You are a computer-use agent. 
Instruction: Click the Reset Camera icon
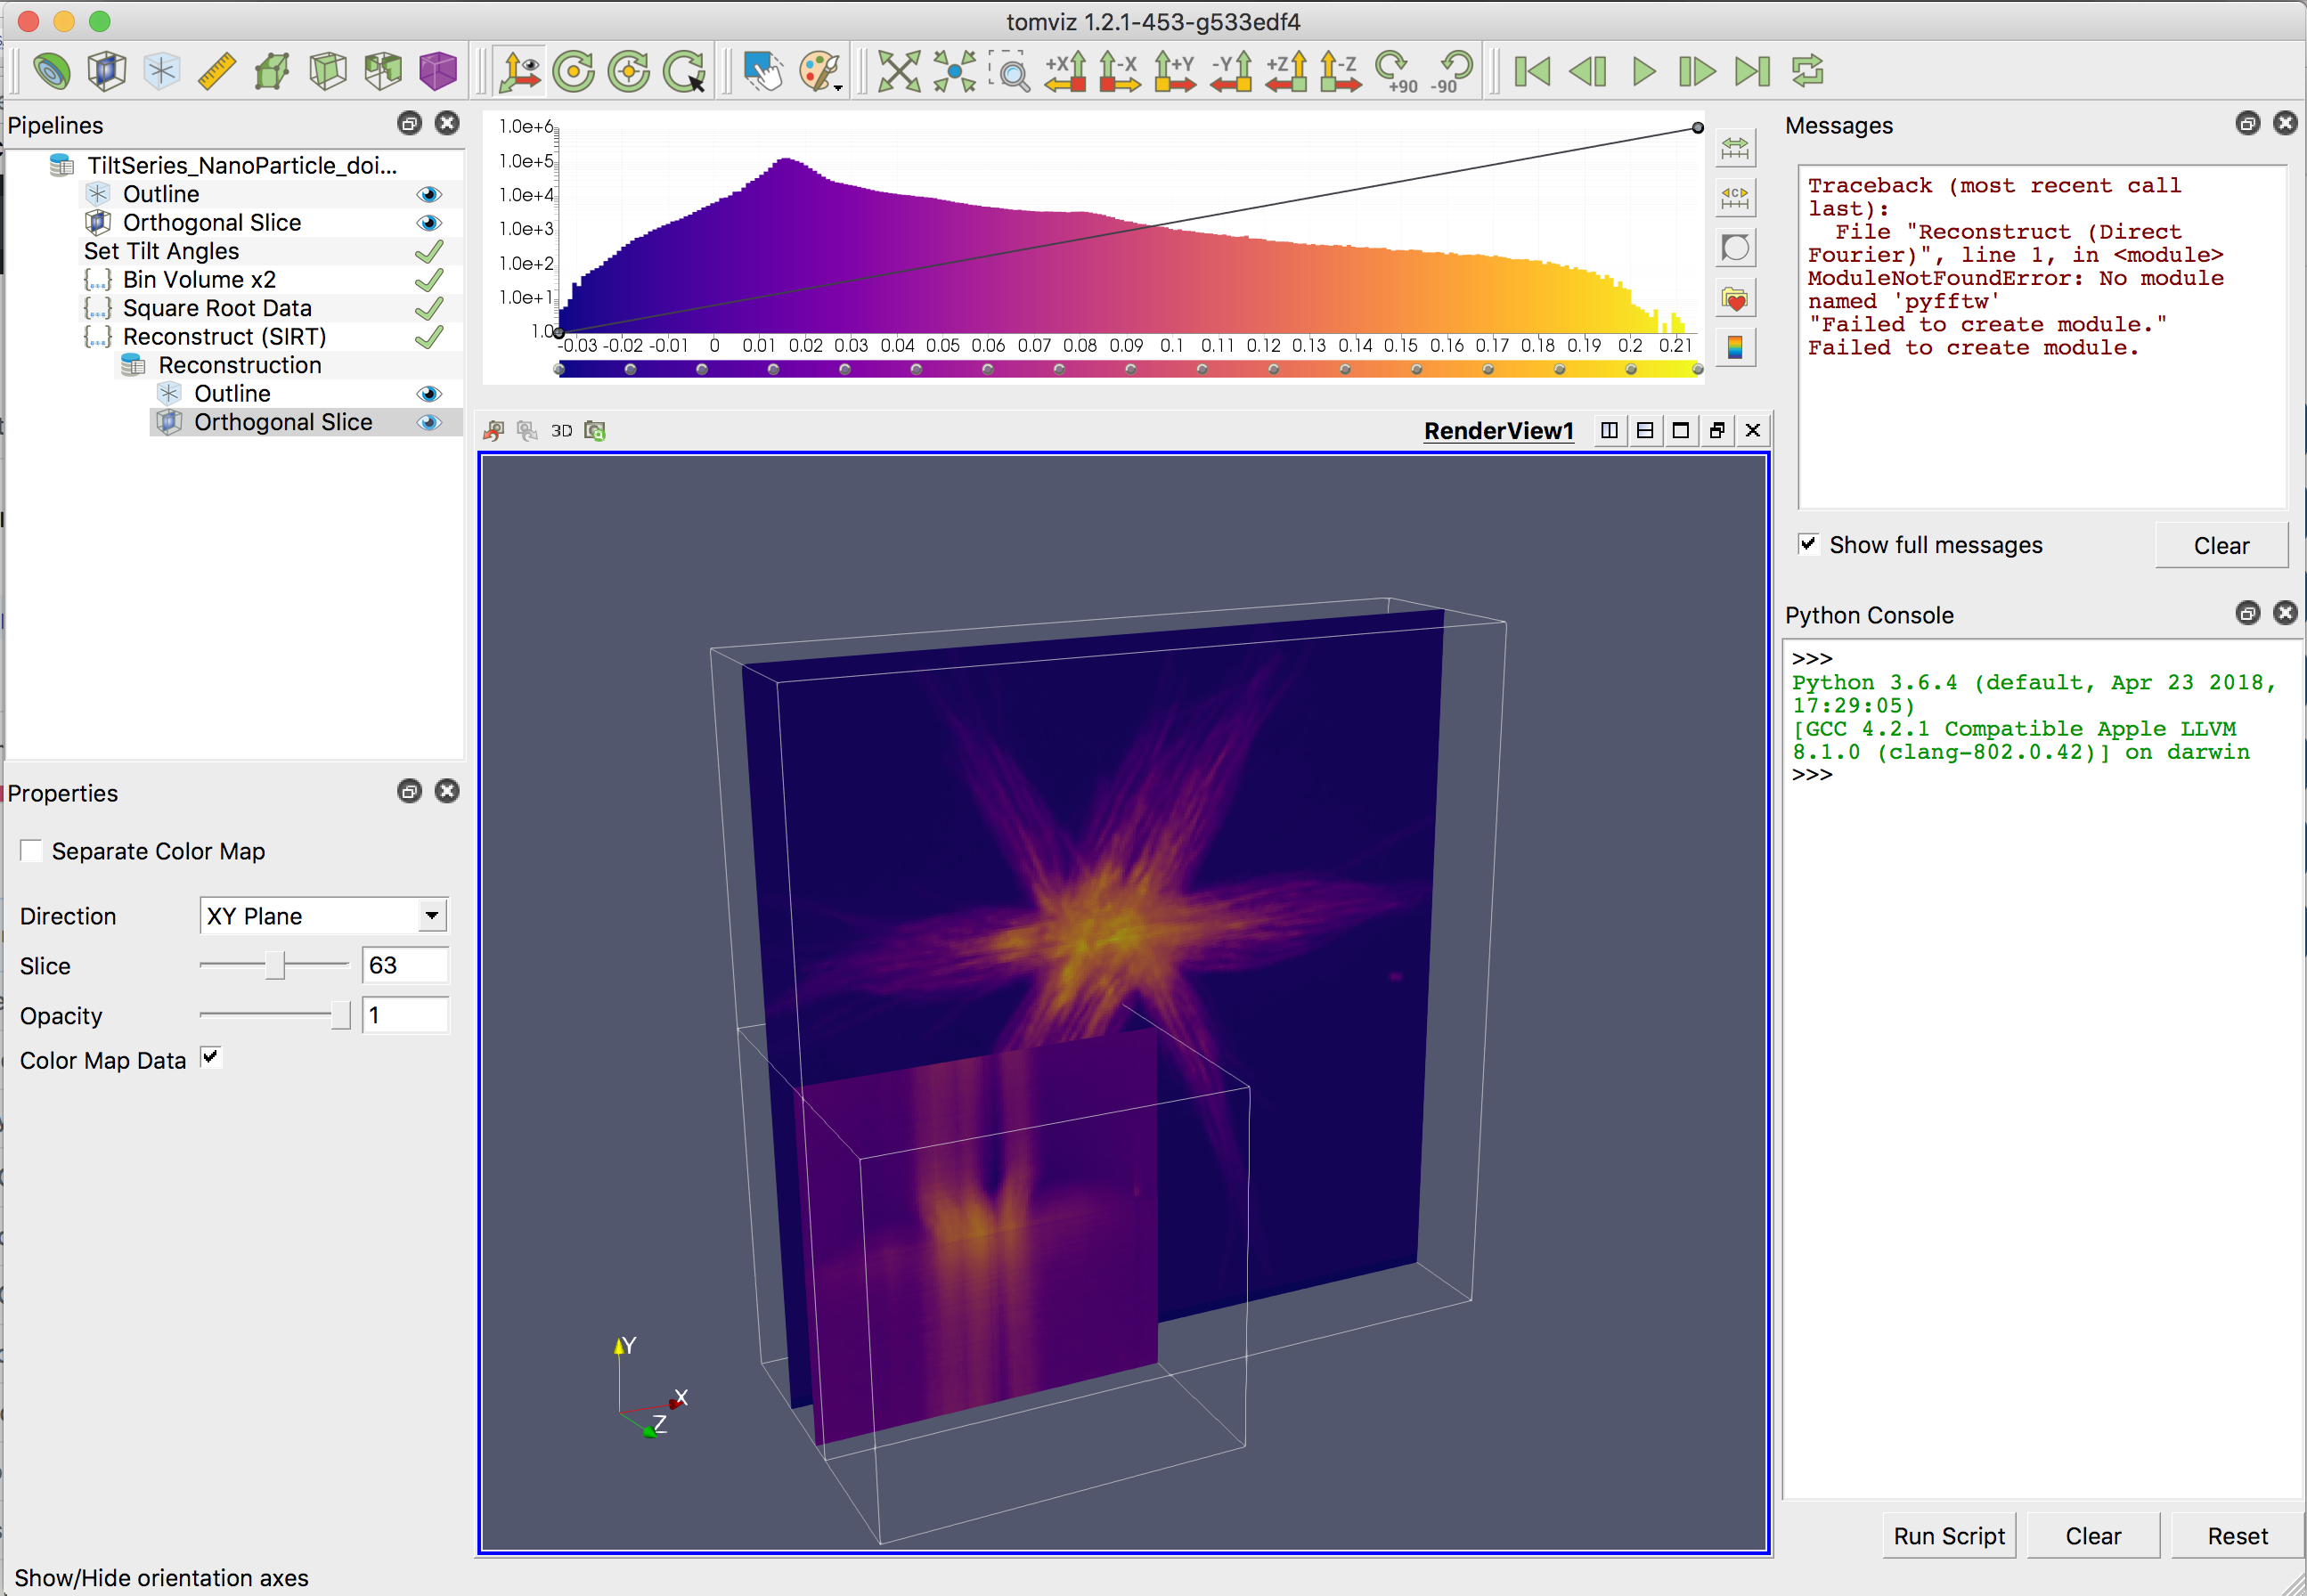pos(898,70)
